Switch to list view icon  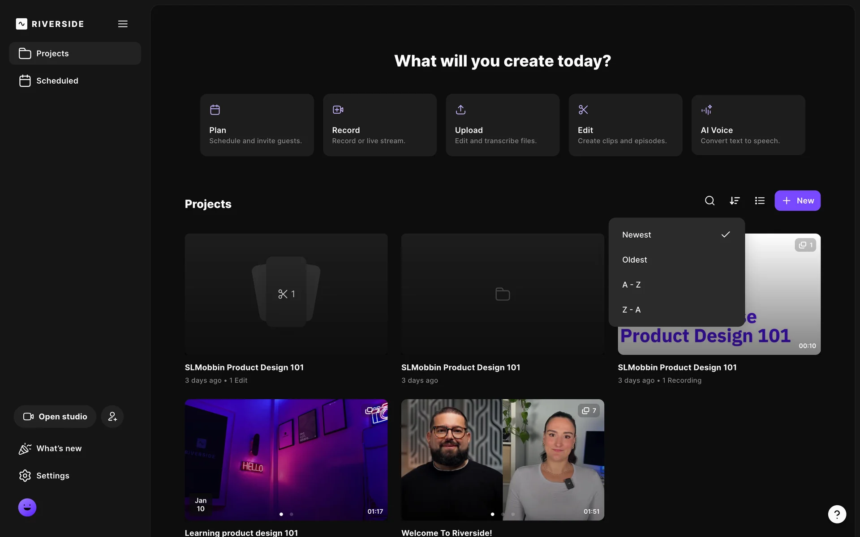760,200
